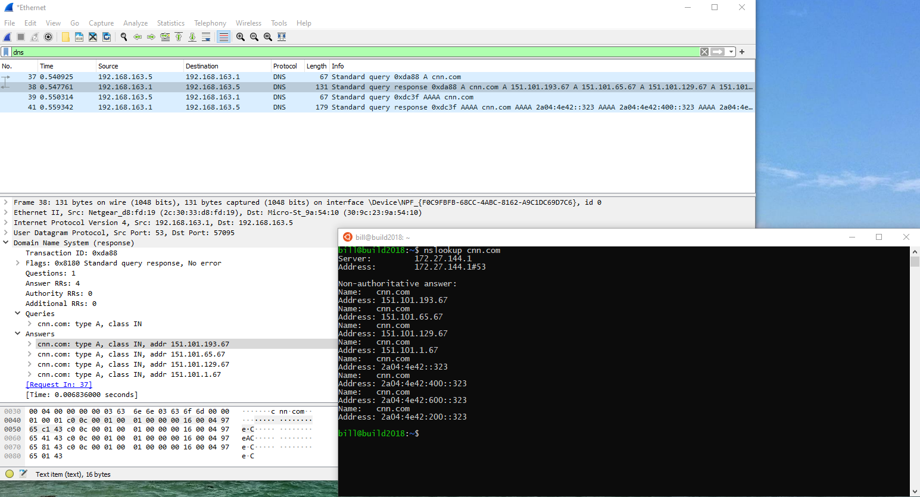920x497 pixels.
Task: Open the Wireless menu
Action: (248, 23)
